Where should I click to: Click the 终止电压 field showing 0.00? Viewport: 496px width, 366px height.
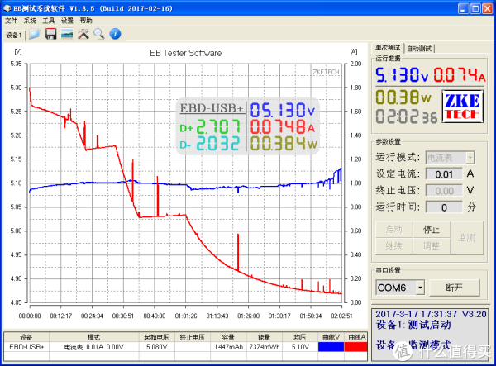(x=444, y=191)
